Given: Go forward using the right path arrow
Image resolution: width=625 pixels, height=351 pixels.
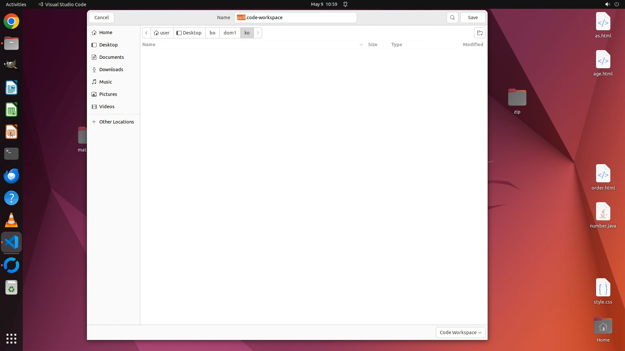Looking at the screenshot, I should point(258,33).
